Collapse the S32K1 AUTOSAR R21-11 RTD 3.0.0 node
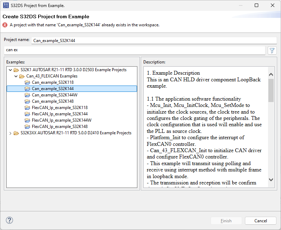281x230 pixels. pyautogui.click(x=10, y=70)
